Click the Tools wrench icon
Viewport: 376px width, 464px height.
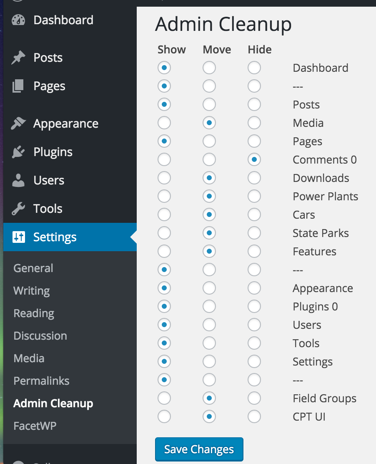click(19, 209)
